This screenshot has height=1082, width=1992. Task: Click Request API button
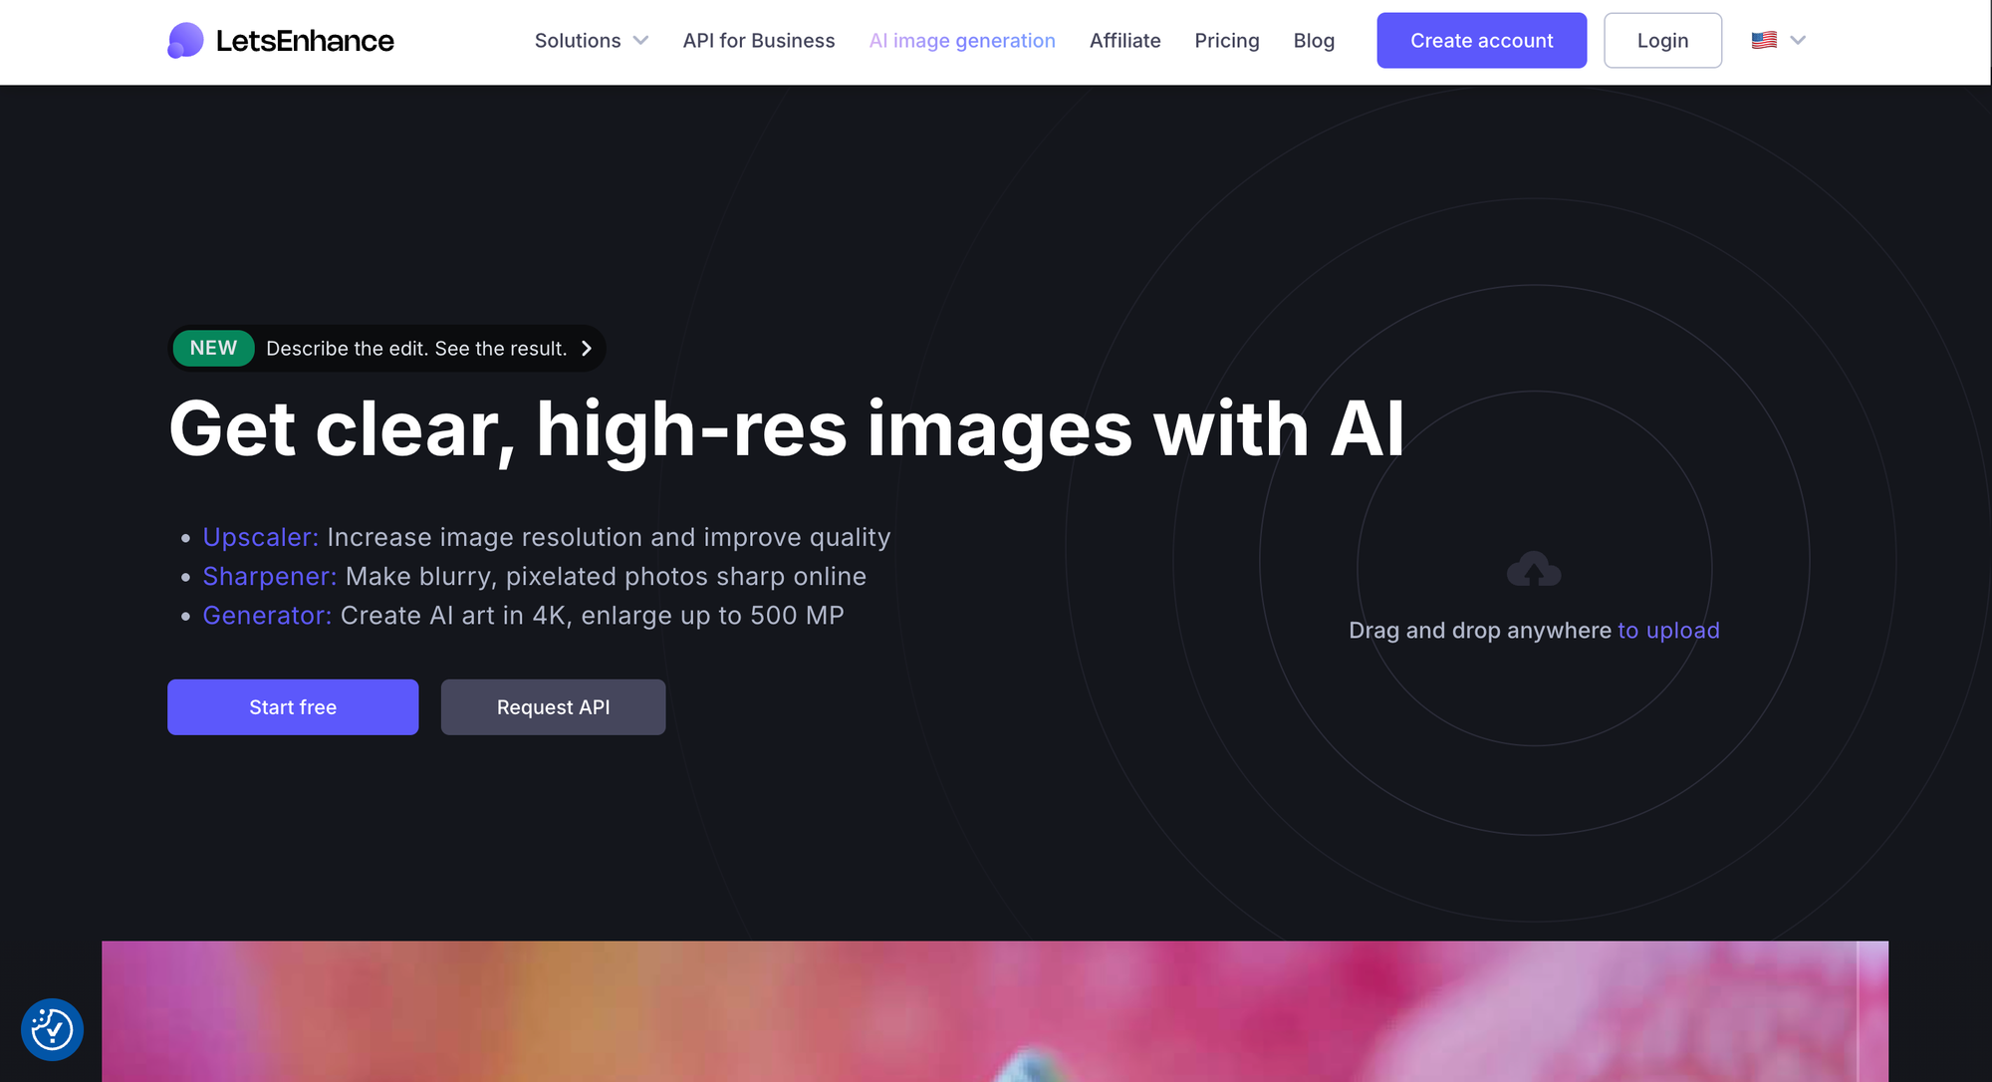click(x=554, y=707)
